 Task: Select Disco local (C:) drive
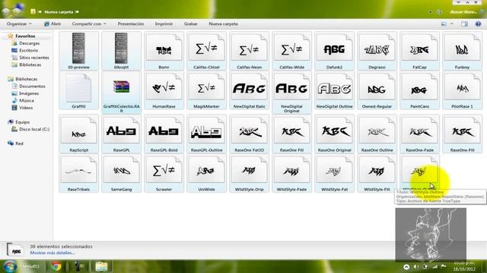(x=33, y=130)
